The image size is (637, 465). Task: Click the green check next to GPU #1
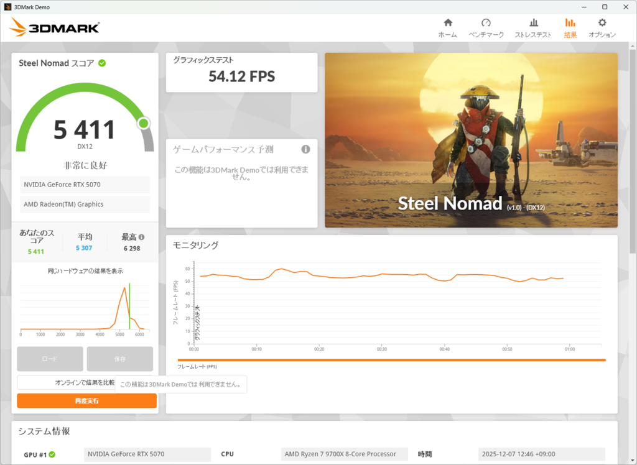52,454
